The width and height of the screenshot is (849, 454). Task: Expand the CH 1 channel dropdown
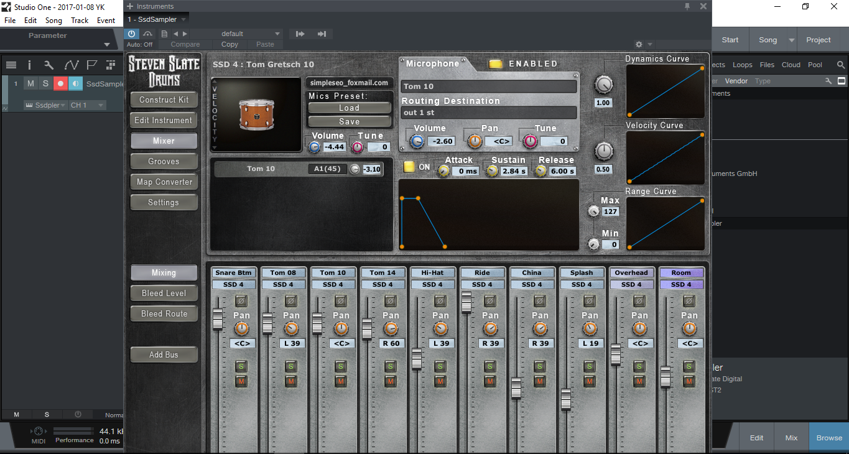pyautogui.click(x=86, y=105)
